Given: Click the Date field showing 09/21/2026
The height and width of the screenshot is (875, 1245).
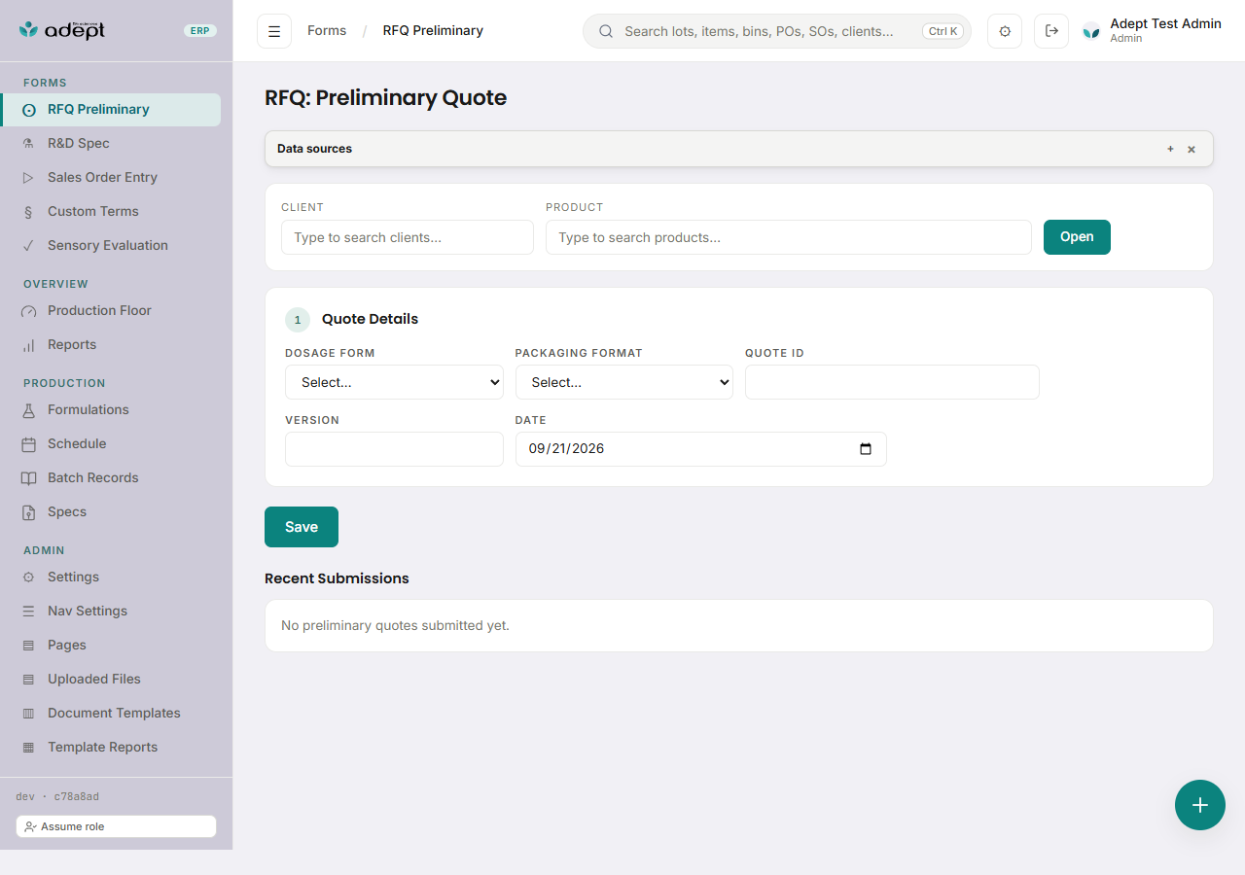Looking at the screenshot, I should coord(701,449).
